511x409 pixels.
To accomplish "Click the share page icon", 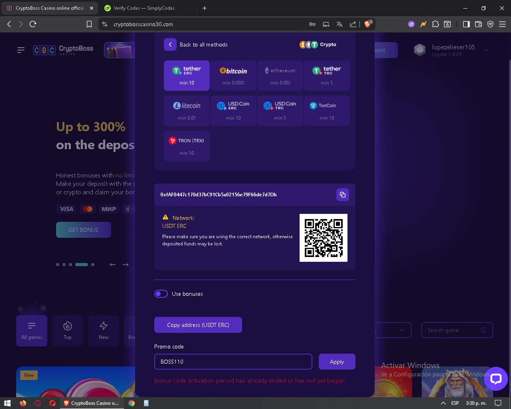I will 353,24.
